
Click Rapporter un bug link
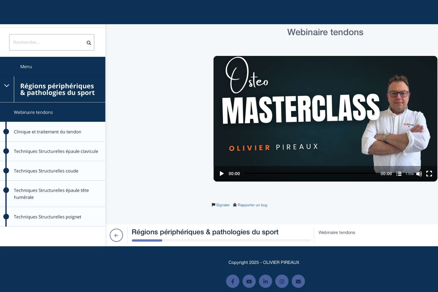click(x=250, y=205)
